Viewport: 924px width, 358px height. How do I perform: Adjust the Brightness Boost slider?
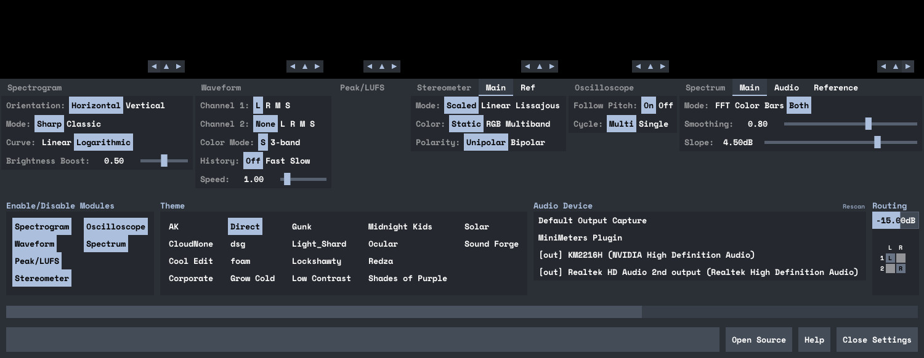(164, 161)
